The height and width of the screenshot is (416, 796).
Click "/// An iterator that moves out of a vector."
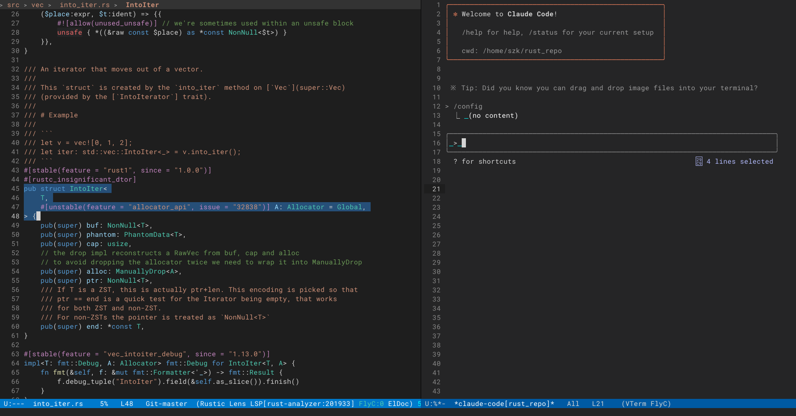pyautogui.click(x=114, y=69)
